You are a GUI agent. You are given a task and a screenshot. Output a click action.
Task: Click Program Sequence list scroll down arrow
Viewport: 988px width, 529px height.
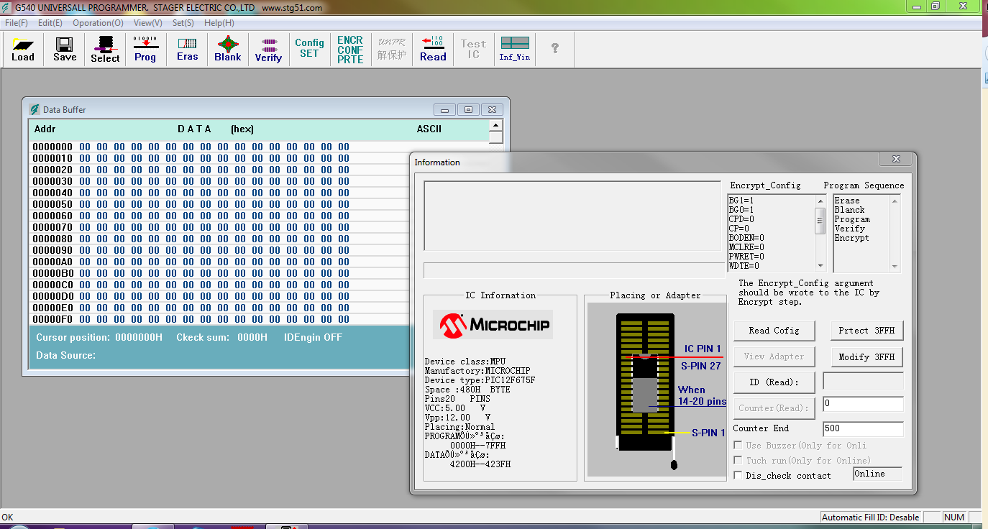pyautogui.click(x=895, y=267)
